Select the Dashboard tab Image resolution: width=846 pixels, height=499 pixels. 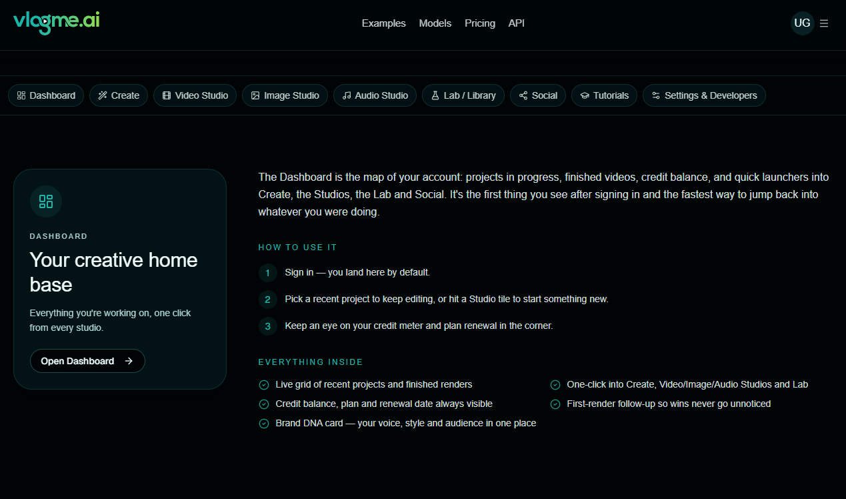pyautogui.click(x=46, y=95)
